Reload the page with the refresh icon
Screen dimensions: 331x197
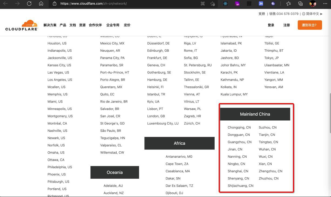click(29, 4)
